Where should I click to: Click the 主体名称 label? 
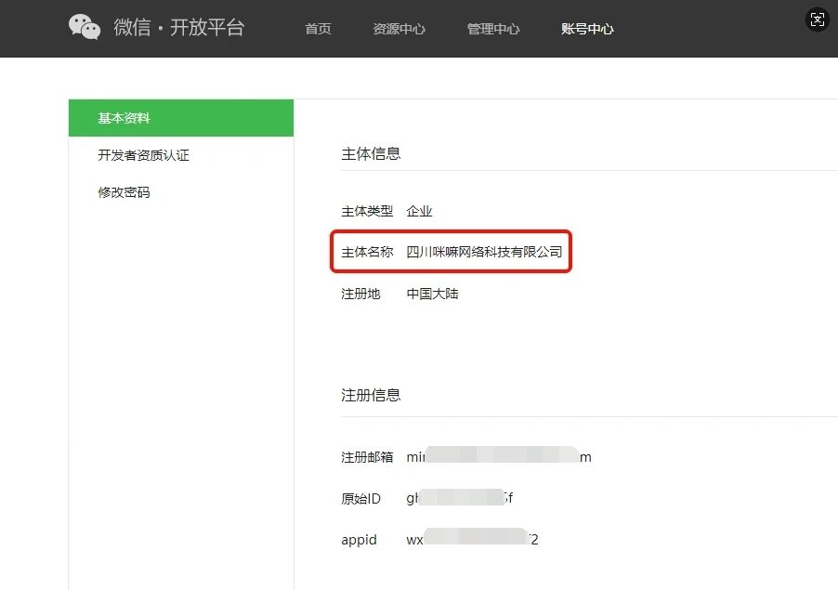coord(367,252)
